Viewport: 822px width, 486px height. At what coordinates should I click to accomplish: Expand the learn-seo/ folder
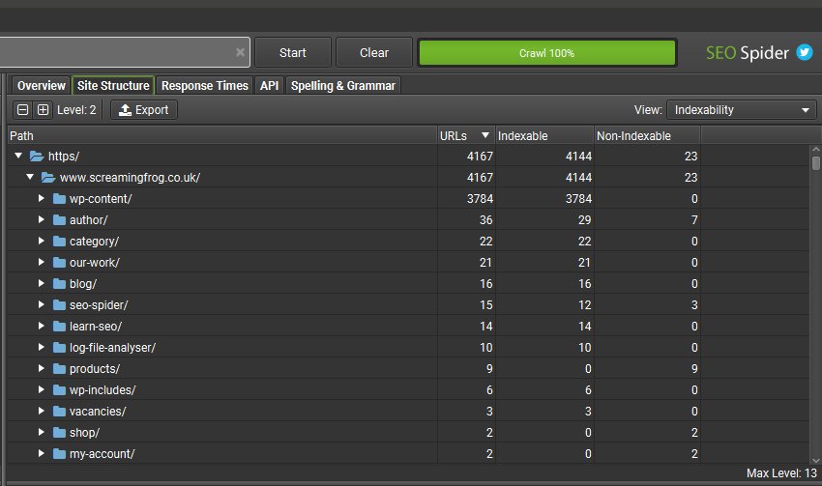(41, 326)
